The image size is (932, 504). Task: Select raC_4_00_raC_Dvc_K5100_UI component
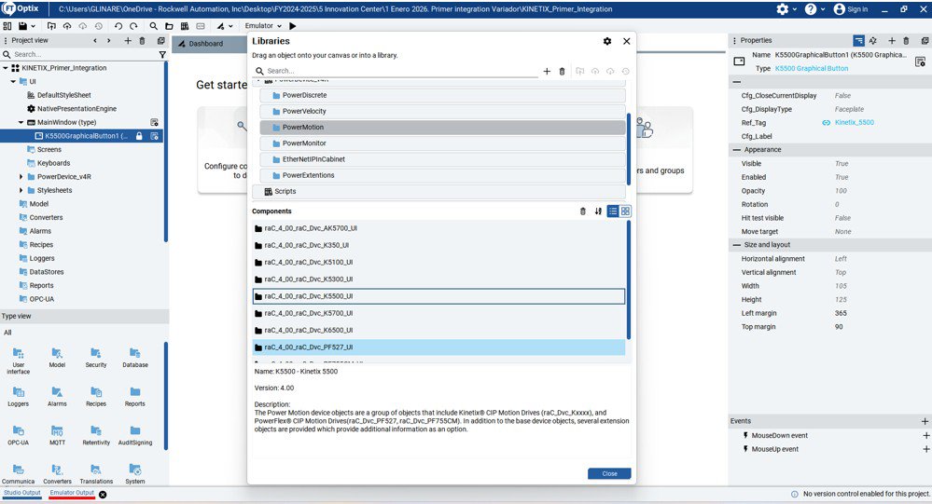(438, 263)
